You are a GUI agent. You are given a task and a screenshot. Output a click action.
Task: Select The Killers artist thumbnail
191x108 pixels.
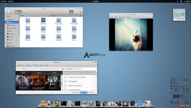23,83
